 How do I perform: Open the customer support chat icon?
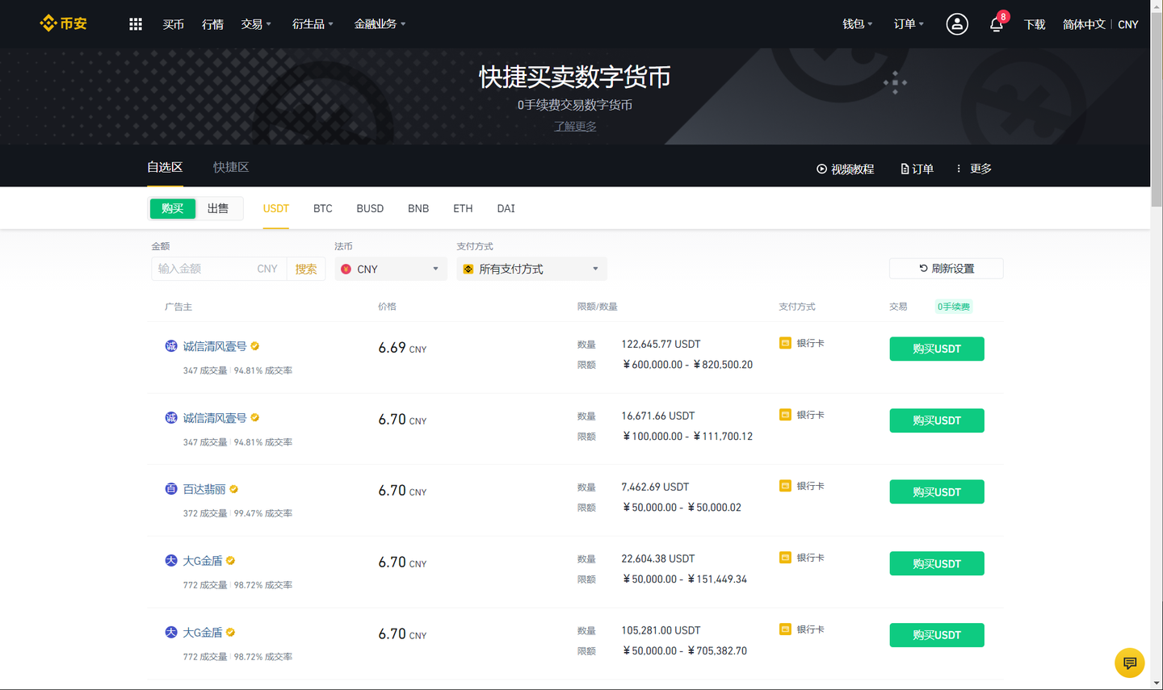point(1129,663)
